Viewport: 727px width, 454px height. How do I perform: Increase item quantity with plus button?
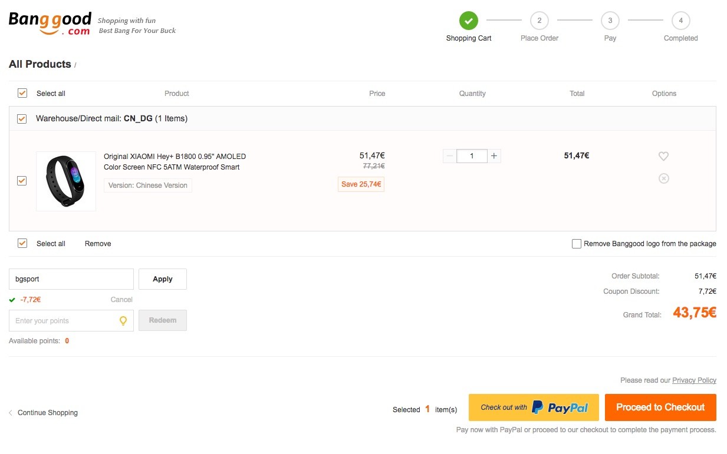[x=494, y=156]
